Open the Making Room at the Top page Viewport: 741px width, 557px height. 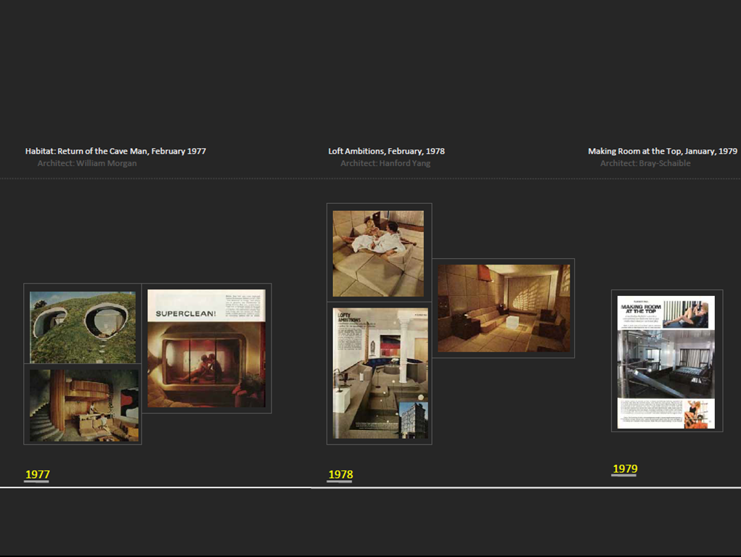pyautogui.click(x=666, y=362)
